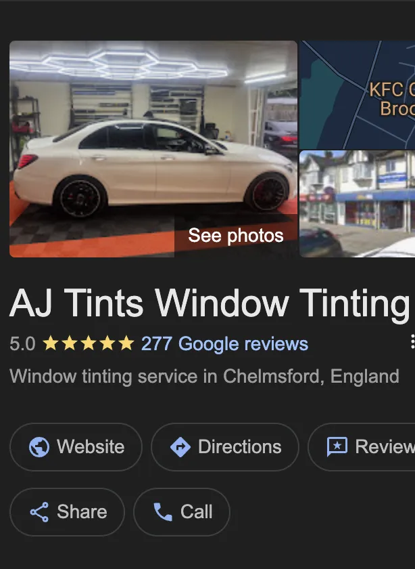Click the globe icon on Website button
Screen dimensions: 415x569
[x=39, y=446]
